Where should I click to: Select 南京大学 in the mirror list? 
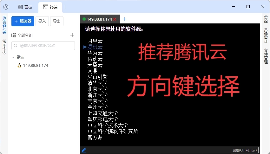tap(97, 101)
